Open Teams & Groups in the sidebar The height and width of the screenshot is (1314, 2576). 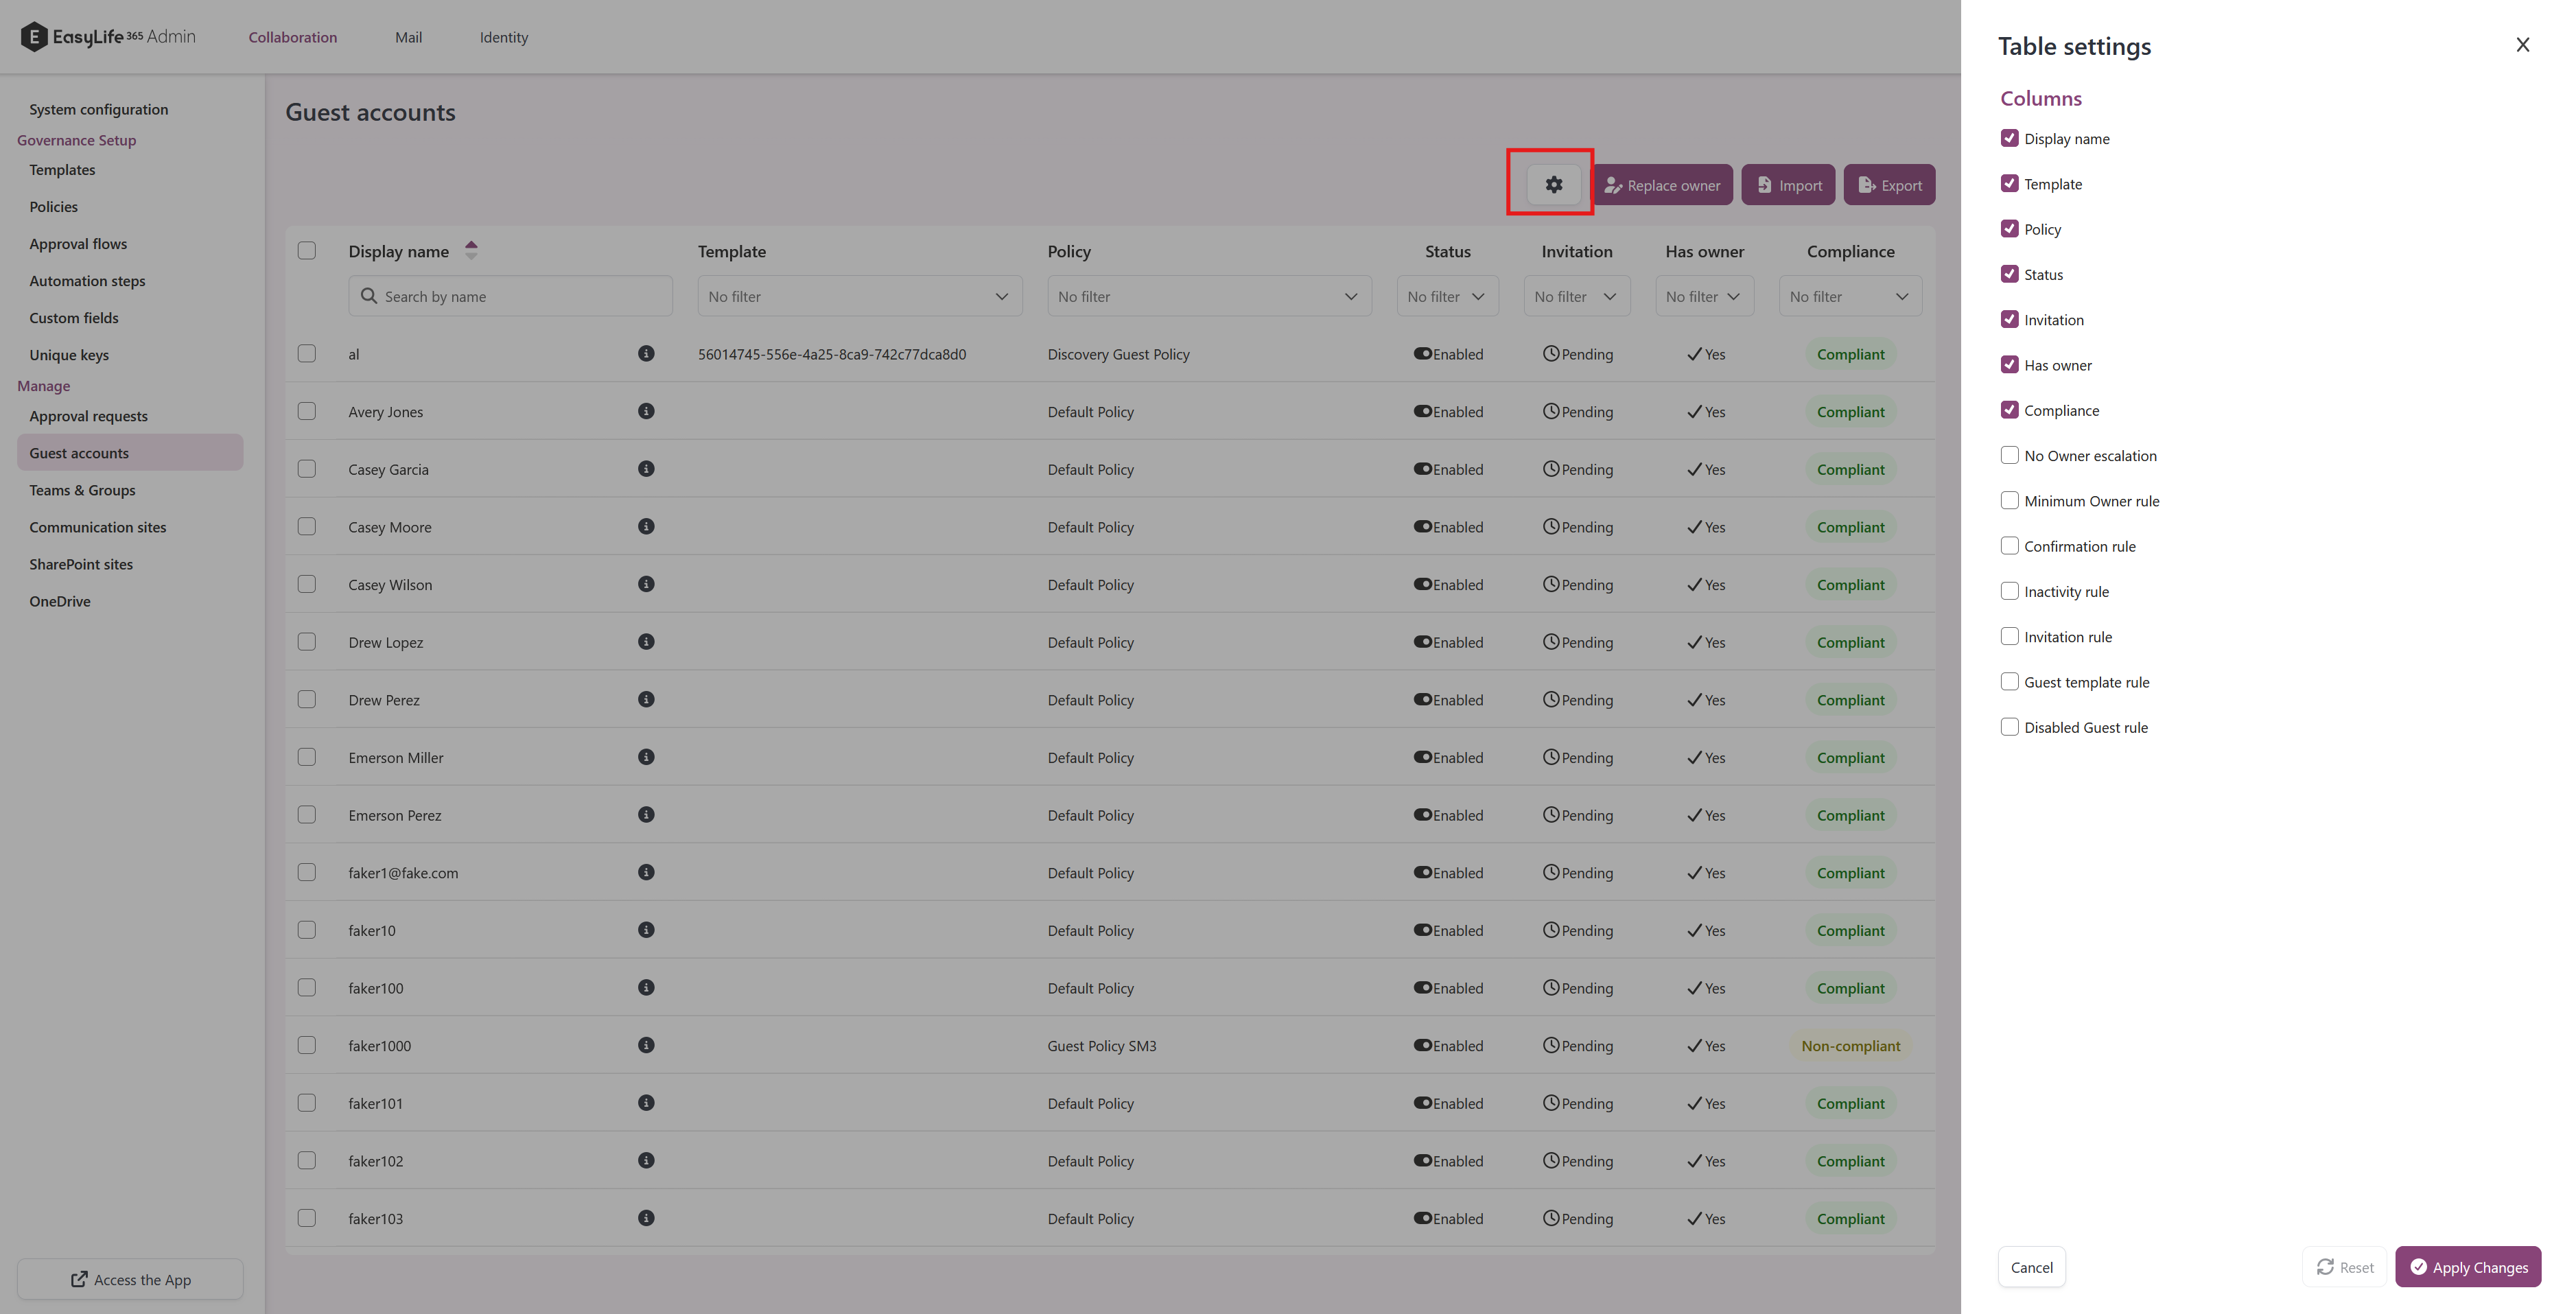82,490
